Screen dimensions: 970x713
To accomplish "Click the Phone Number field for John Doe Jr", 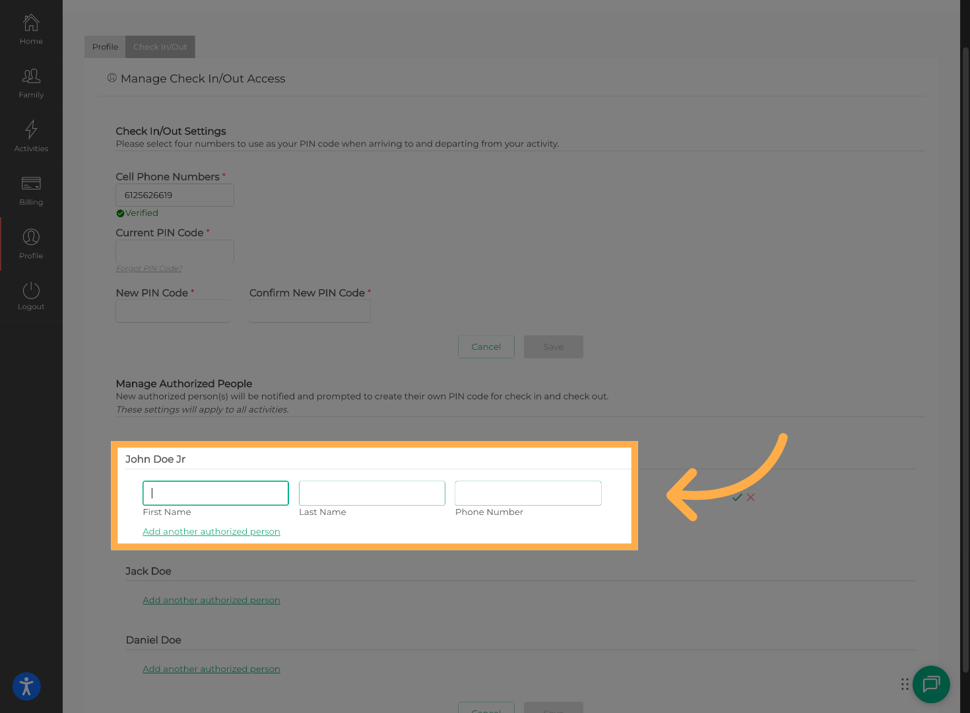I will 527,493.
